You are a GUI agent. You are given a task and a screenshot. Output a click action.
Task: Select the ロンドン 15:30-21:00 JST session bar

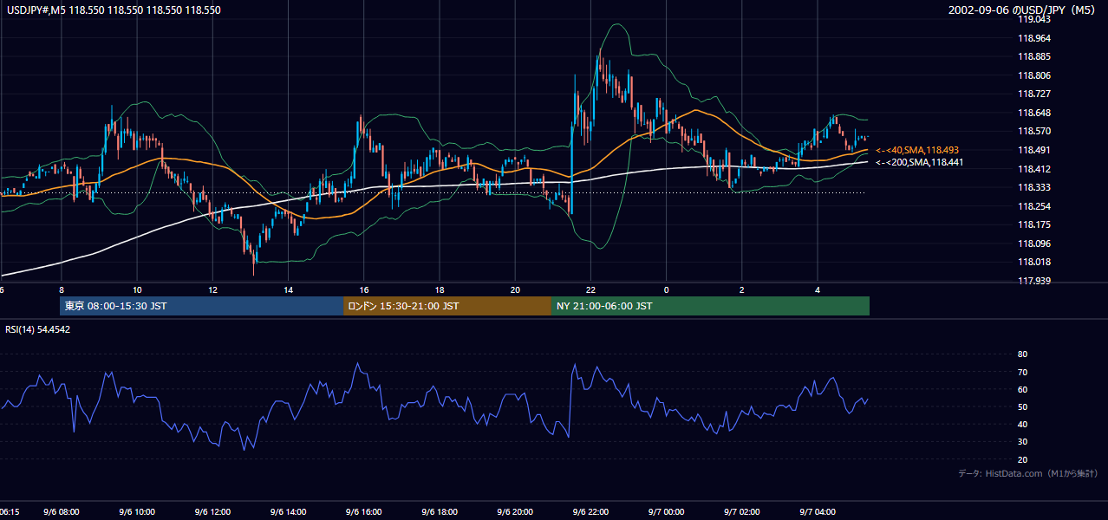447,306
